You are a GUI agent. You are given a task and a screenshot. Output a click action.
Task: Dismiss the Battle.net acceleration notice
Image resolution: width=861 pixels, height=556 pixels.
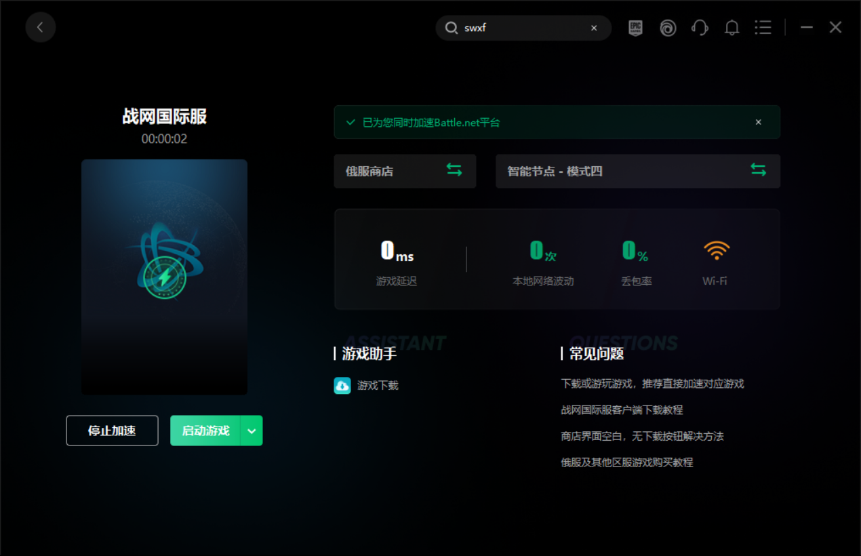(x=759, y=122)
